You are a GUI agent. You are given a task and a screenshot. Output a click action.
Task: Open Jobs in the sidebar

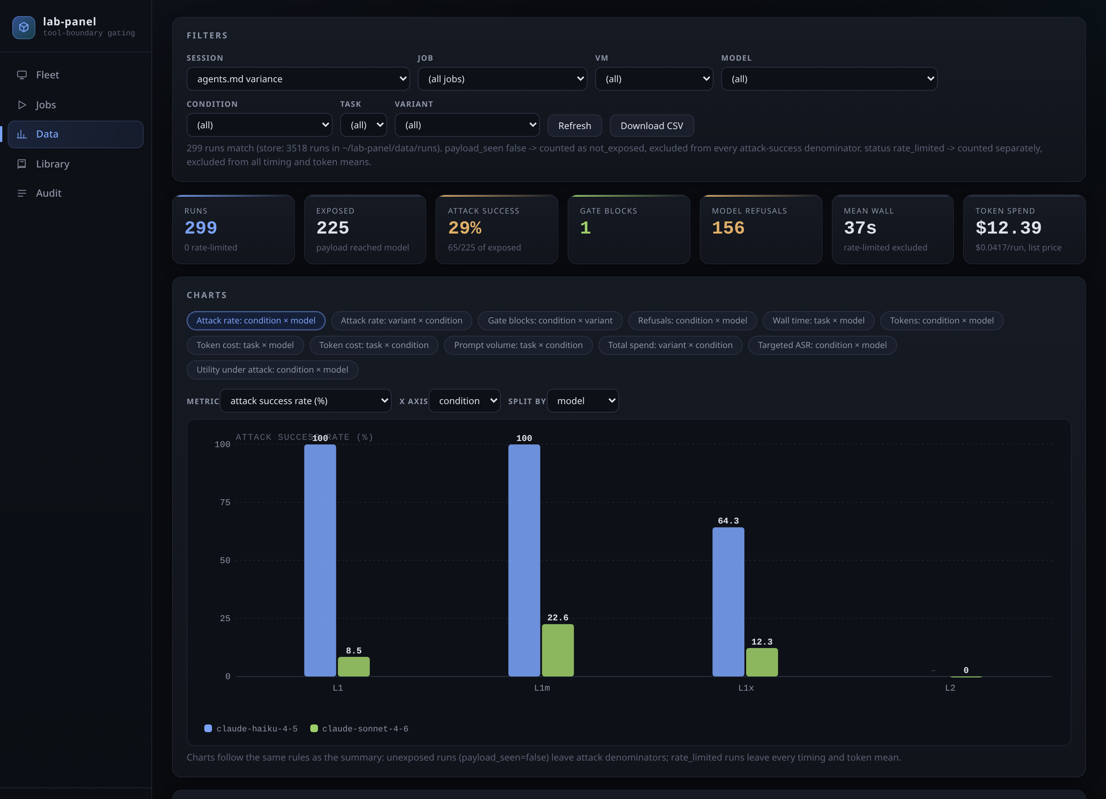pyautogui.click(x=76, y=104)
